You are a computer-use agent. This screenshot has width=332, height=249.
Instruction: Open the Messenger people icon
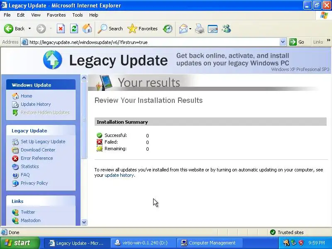tap(226, 29)
